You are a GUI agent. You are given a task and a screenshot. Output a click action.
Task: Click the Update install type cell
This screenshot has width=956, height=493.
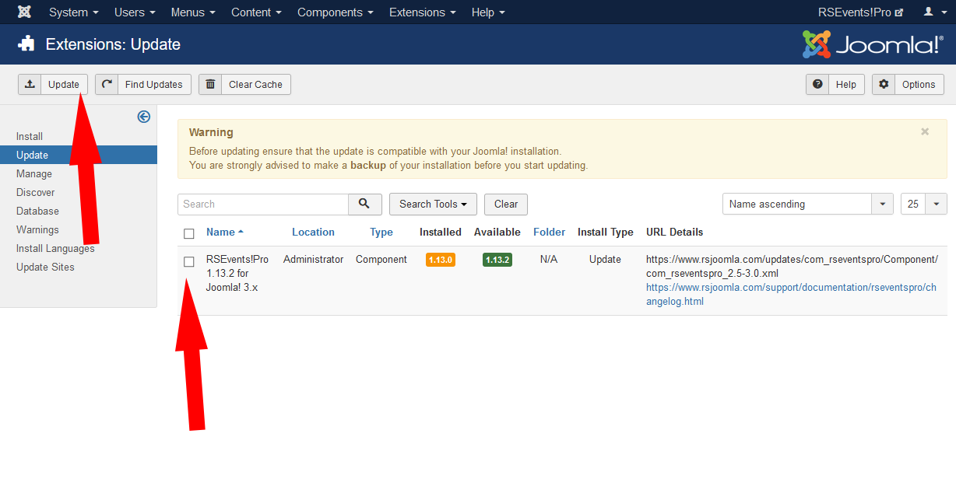tap(605, 259)
